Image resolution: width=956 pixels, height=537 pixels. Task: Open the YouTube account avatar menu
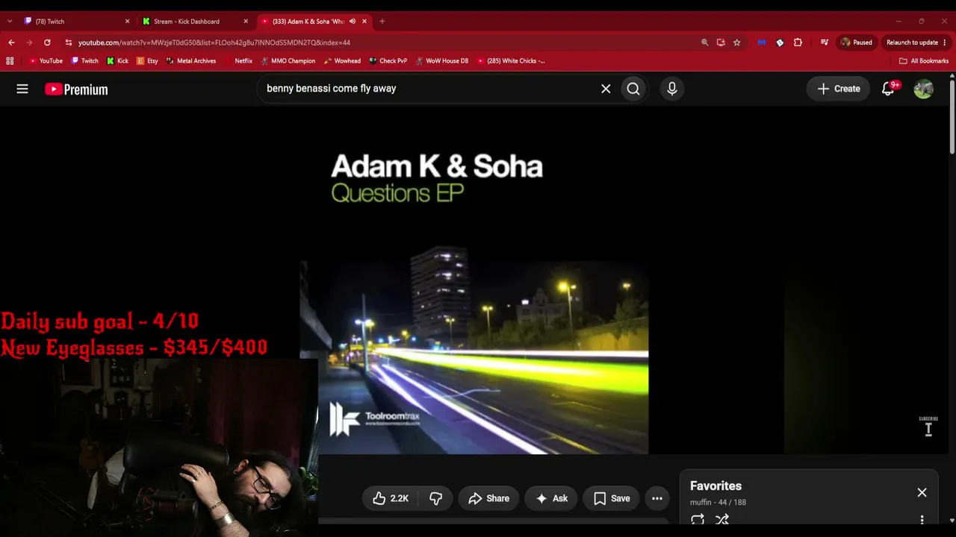(923, 89)
